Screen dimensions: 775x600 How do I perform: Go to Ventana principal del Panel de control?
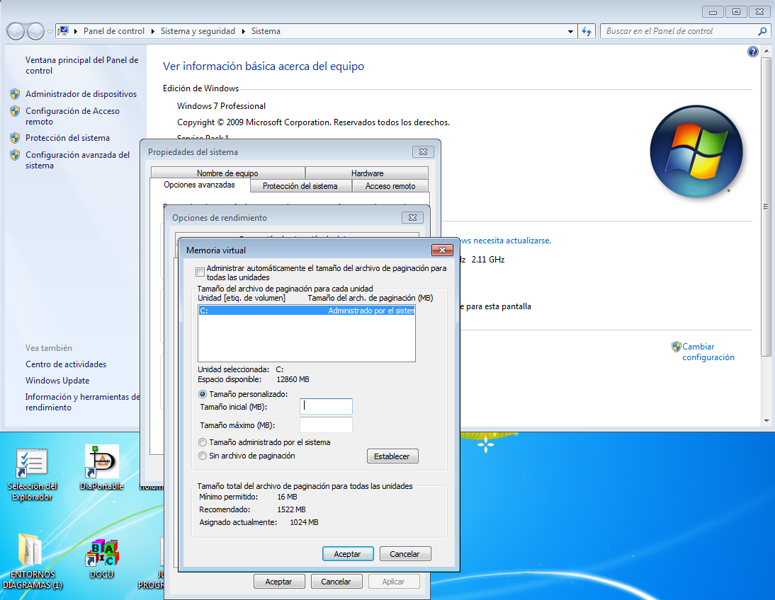[82, 65]
